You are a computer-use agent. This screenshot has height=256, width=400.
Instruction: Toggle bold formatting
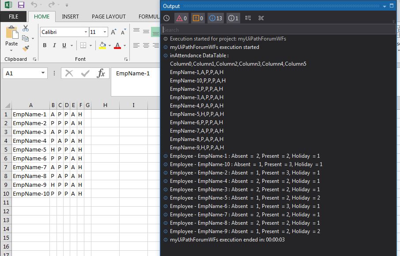click(45, 45)
